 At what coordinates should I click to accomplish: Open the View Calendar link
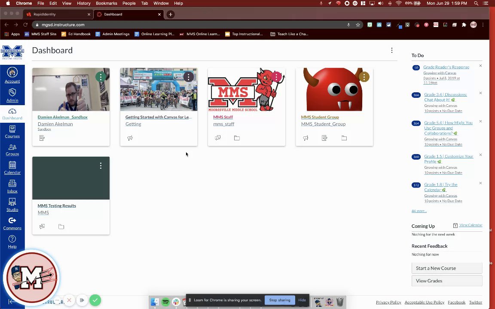click(471, 225)
